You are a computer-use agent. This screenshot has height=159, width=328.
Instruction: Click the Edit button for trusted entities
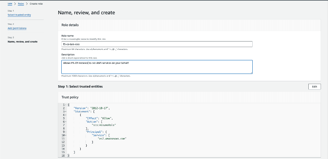pos(314,86)
